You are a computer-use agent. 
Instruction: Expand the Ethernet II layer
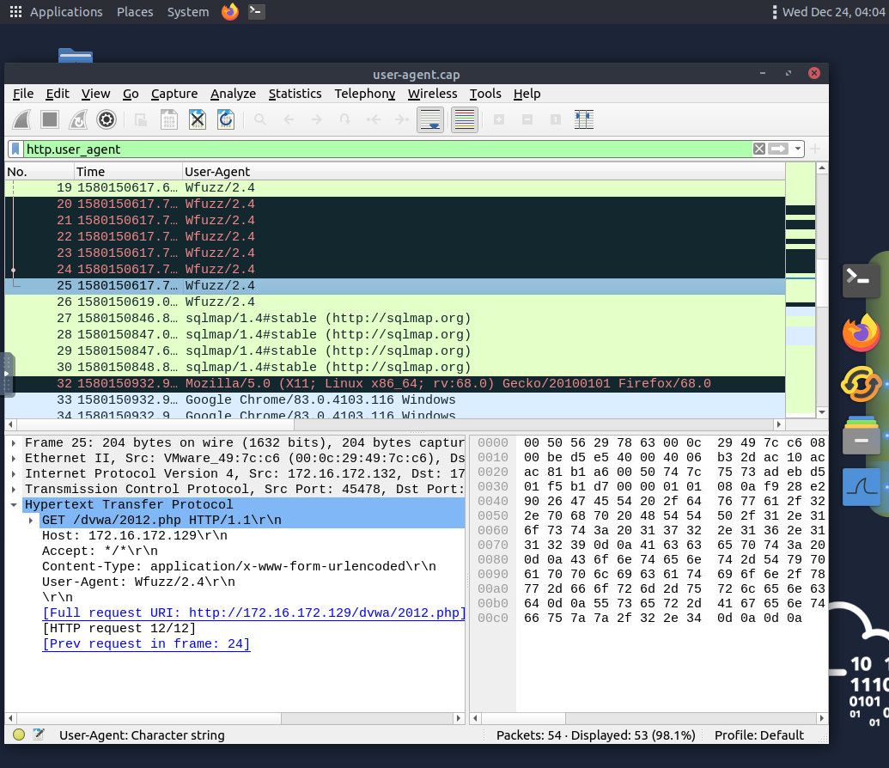tap(14, 458)
